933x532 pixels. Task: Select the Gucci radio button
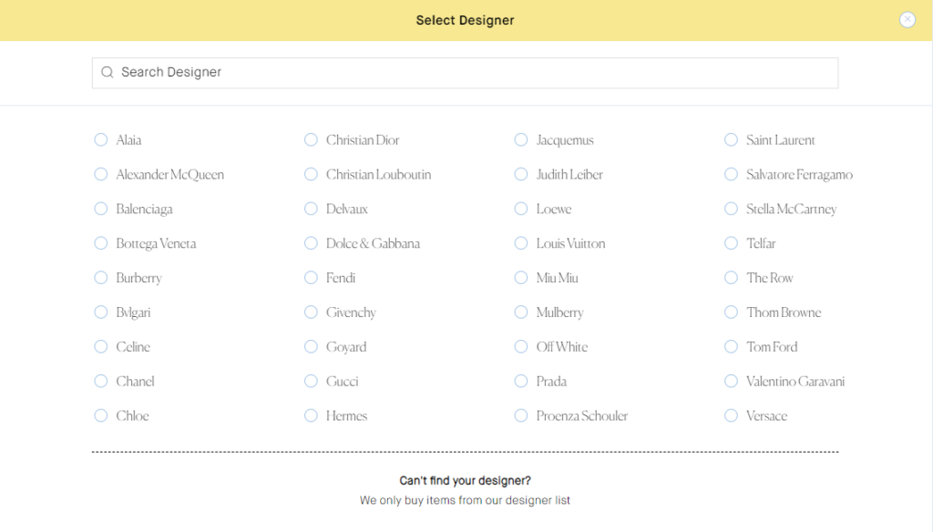point(312,382)
